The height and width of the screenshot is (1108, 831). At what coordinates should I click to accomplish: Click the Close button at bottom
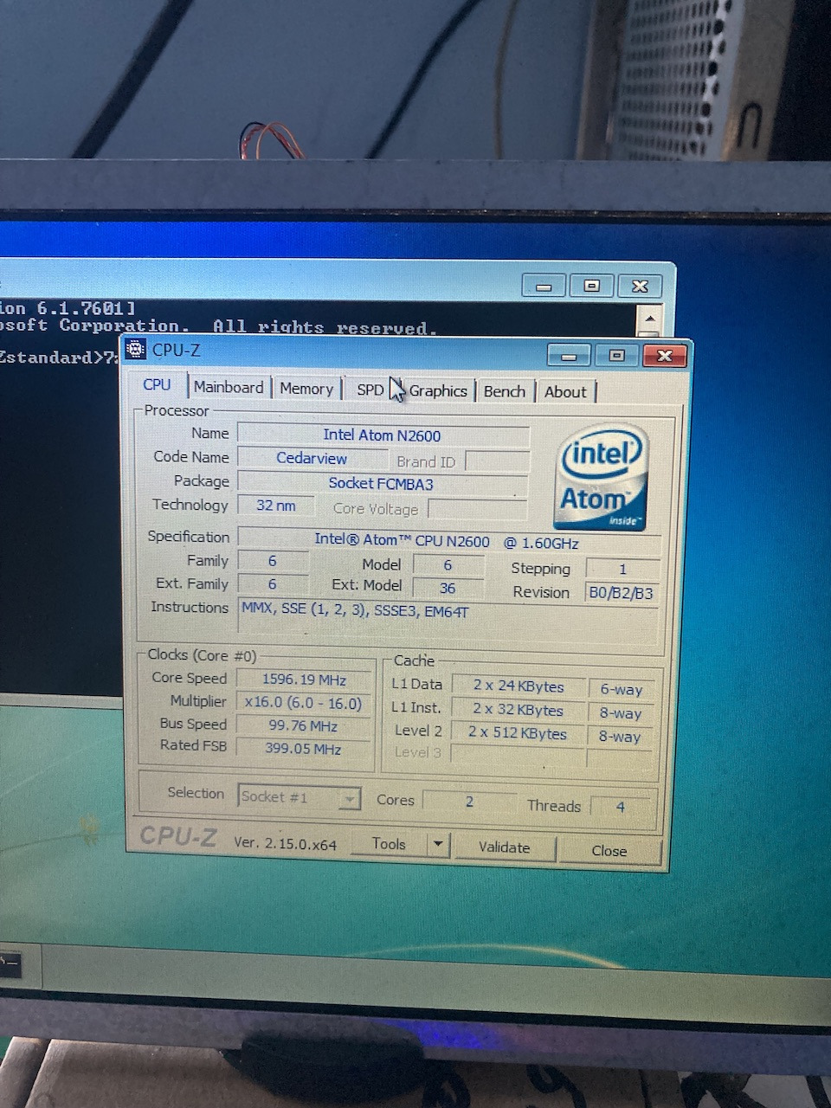click(x=609, y=851)
